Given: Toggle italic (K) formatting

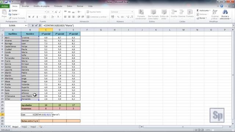Looking at the screenshot, I should (33, 17).
